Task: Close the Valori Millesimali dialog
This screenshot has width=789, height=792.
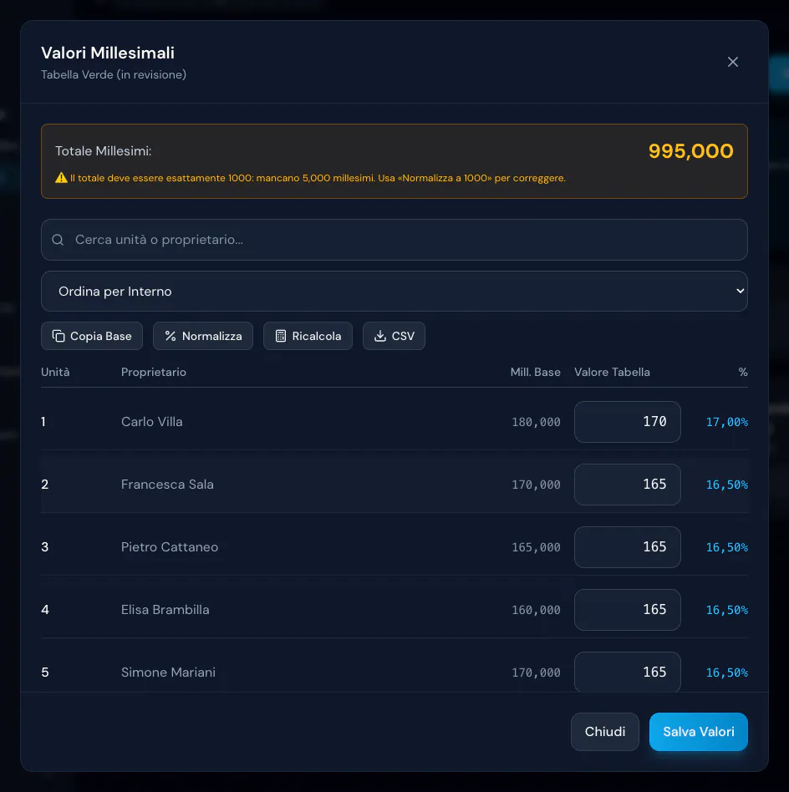Action: (732, 62)
